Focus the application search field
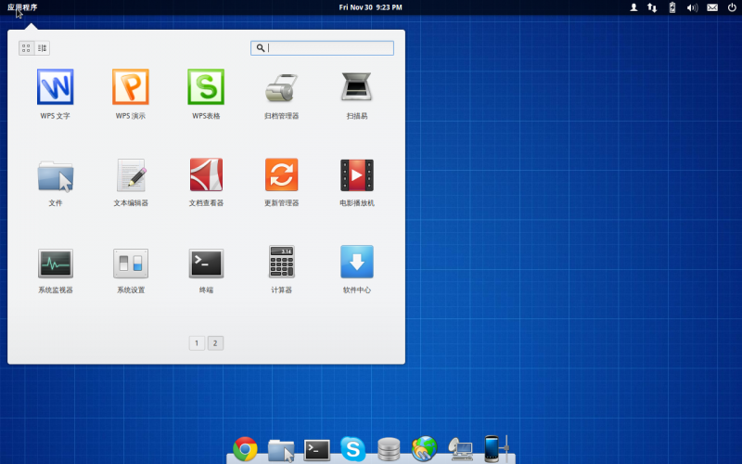Viewport: 742px width, 464px height. point(322,48)
